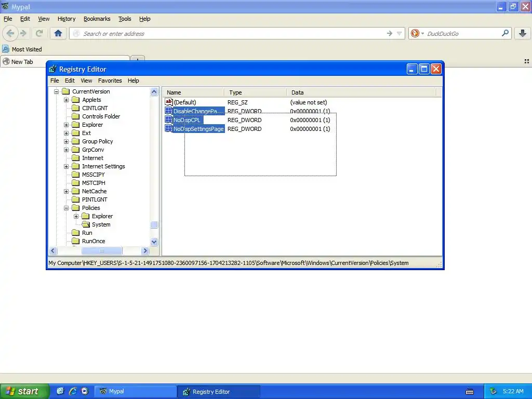Screen dimensions: 532x399
Task: Open Mypal Bookmarks menu
Action: pyautogui.click(x=97, y=19)
